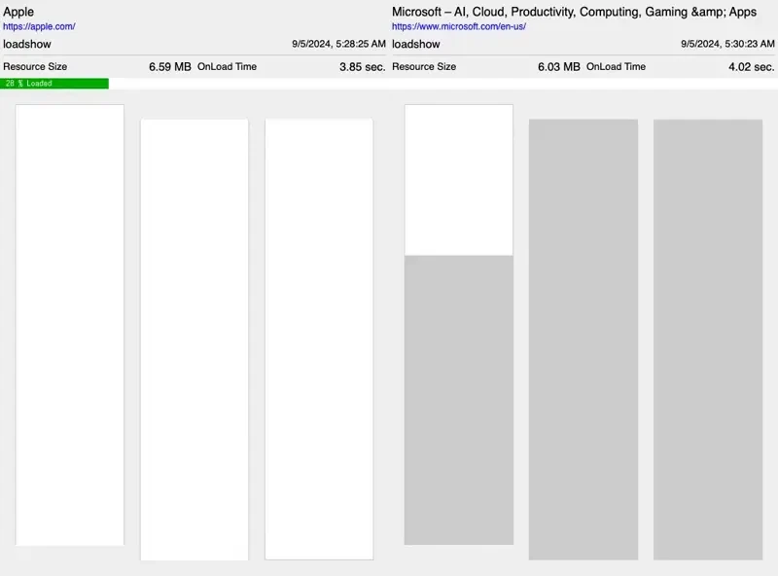Open the second Microsoft gray frame
Viewport: 778px width, 576px height.
(x=583, y=340)
